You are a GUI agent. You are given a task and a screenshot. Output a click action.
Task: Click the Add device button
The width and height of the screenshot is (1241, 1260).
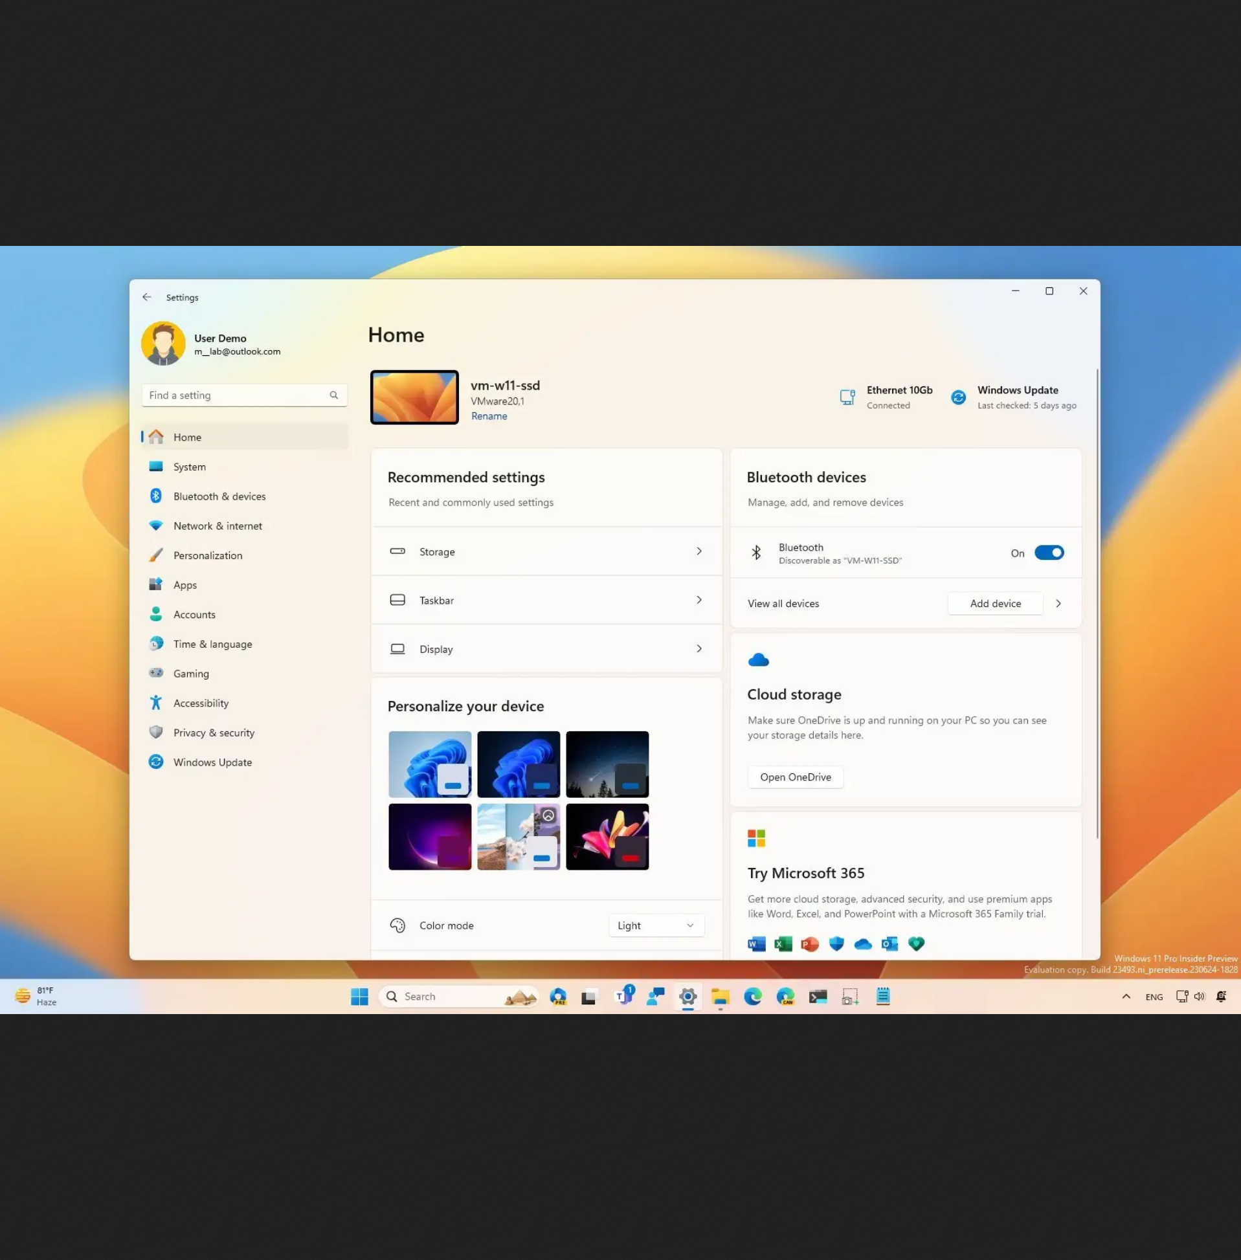(995, 603)
